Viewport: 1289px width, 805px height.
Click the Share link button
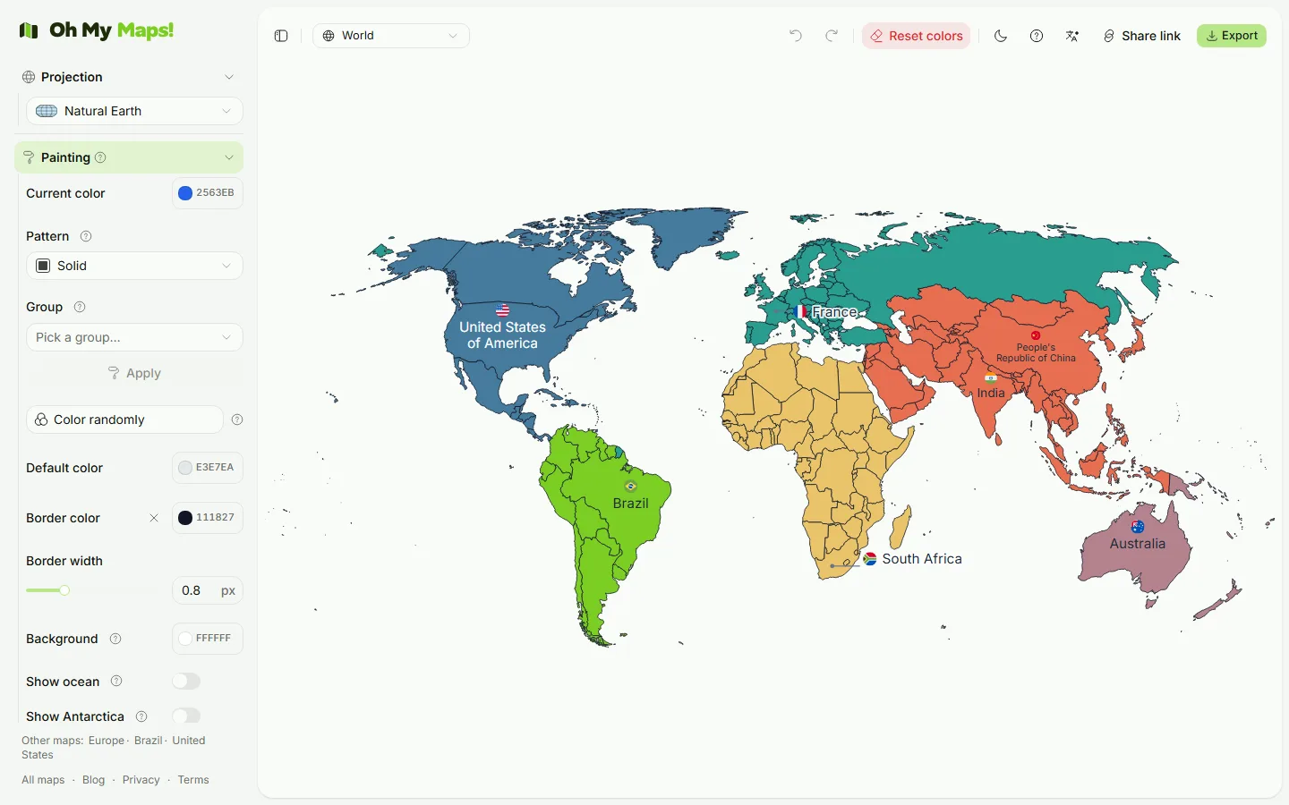tap(1142, 36)
